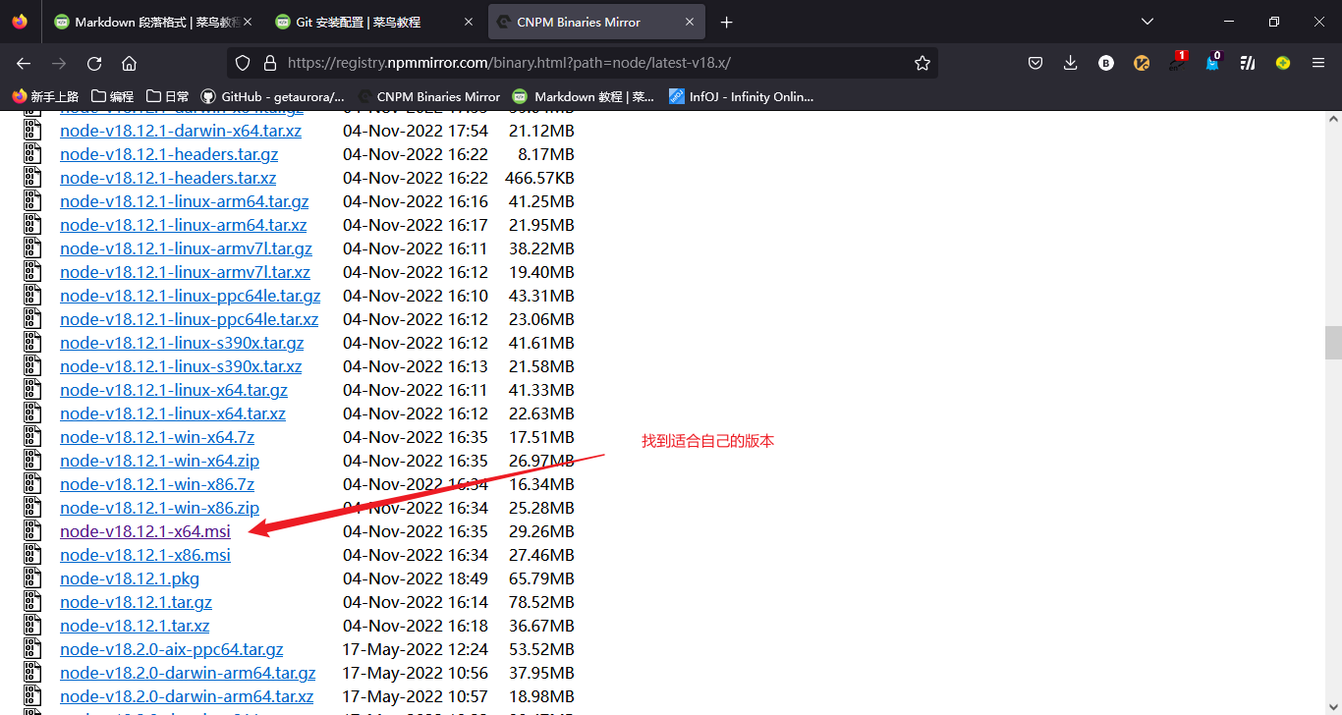Download node-v18.12.1-x64.msi

click(145, 531)
